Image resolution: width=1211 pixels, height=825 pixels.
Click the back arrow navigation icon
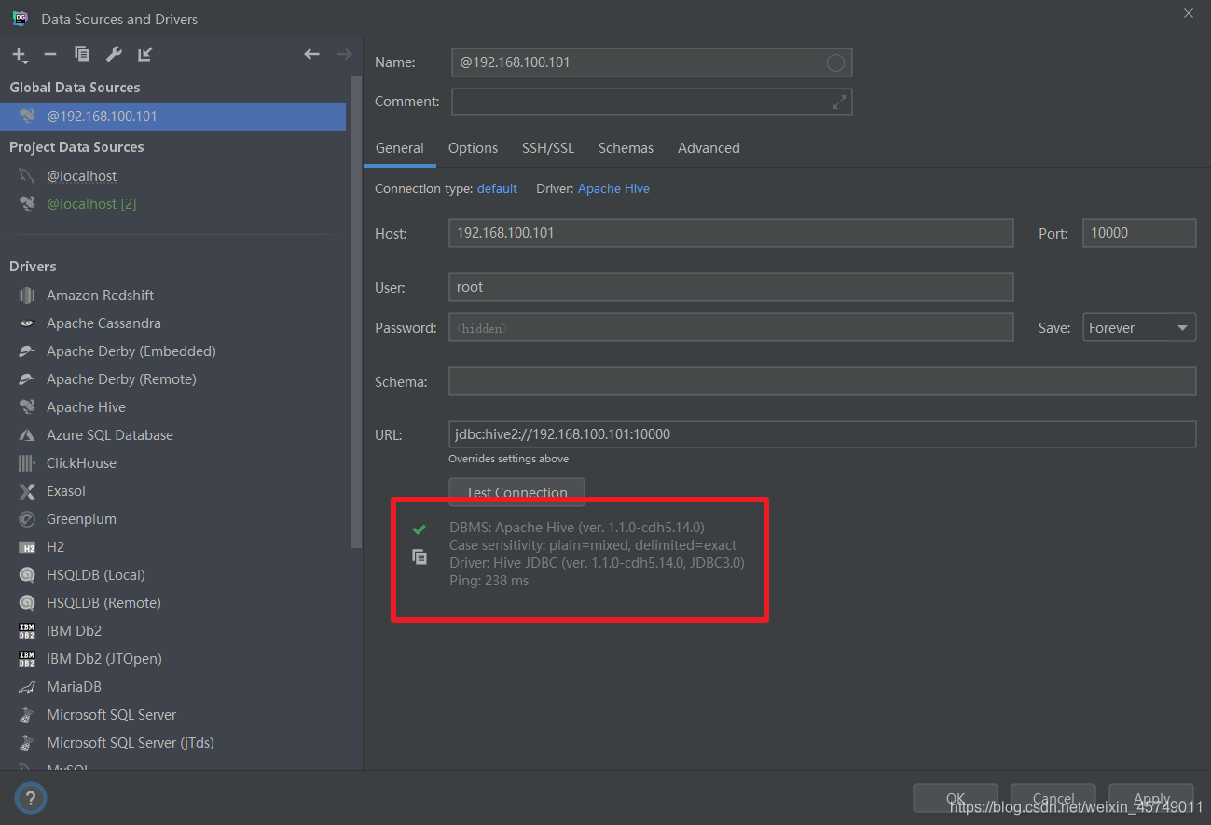point(312,55)
